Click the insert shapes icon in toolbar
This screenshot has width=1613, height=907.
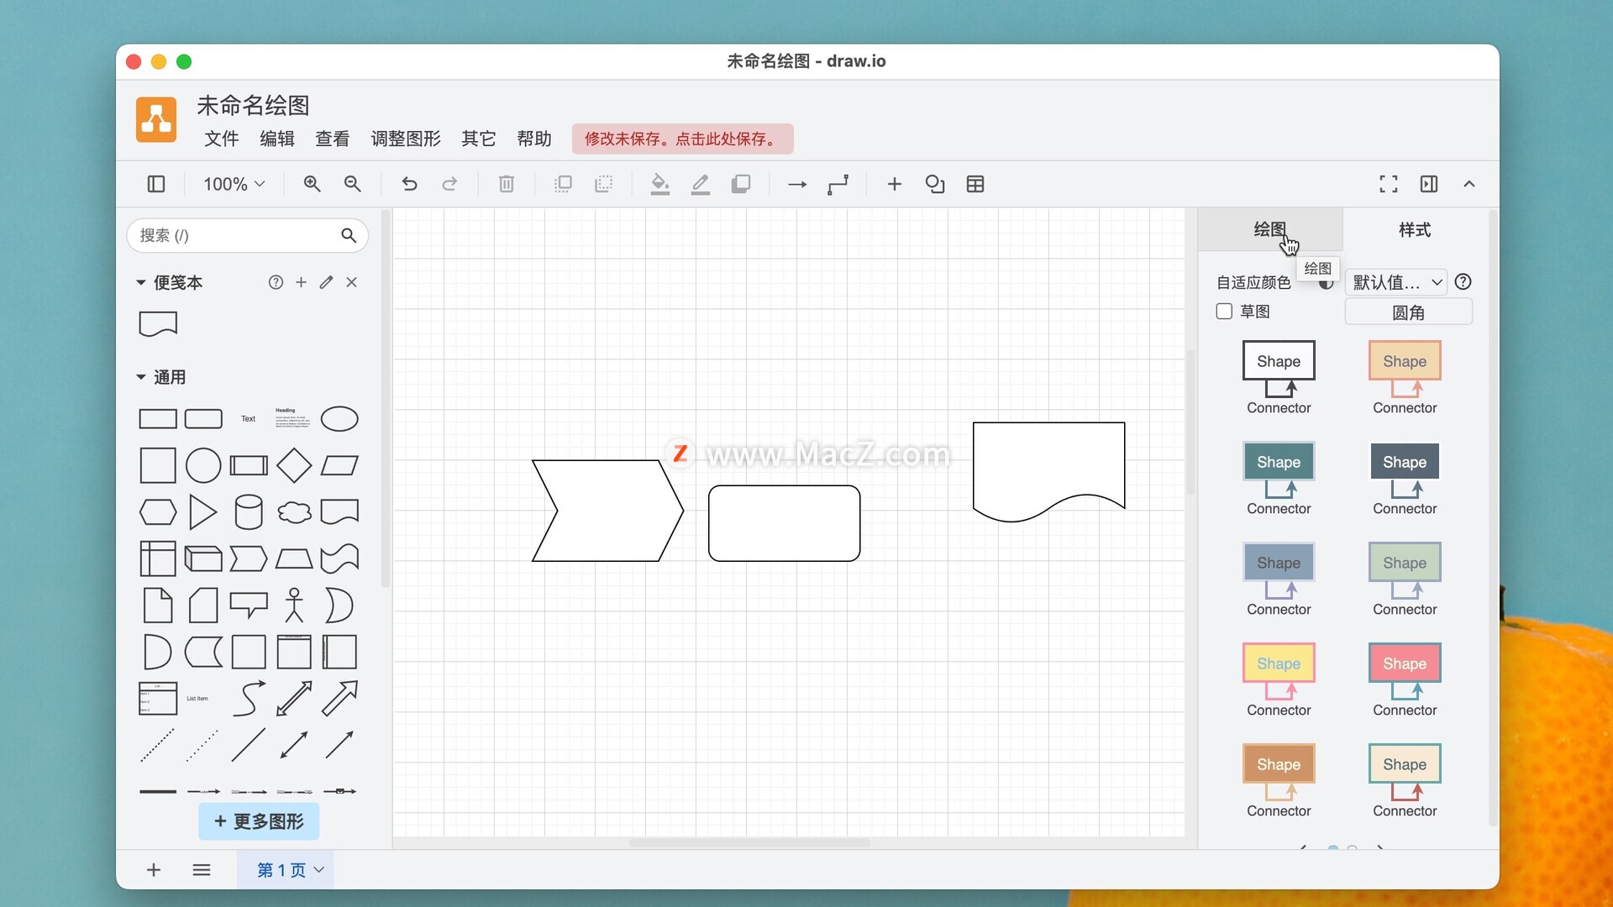pyautogui.click(x=935, y=184)
